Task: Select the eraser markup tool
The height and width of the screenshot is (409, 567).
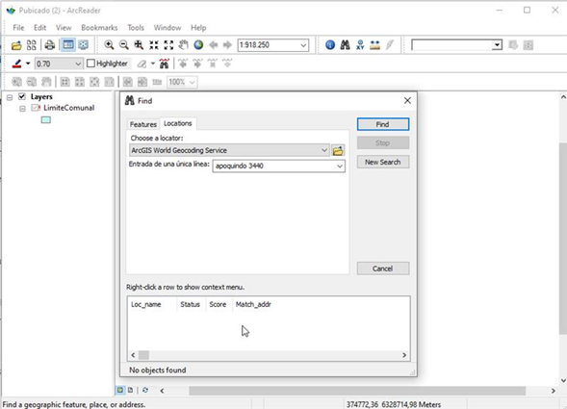Action: (x=142, y=64)
